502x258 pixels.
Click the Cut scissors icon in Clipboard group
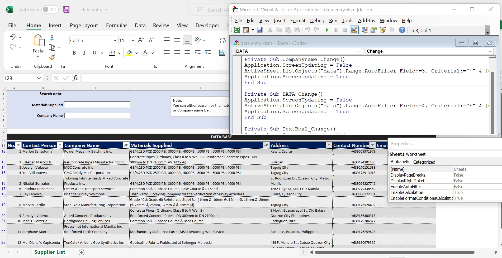pos(52,38)
